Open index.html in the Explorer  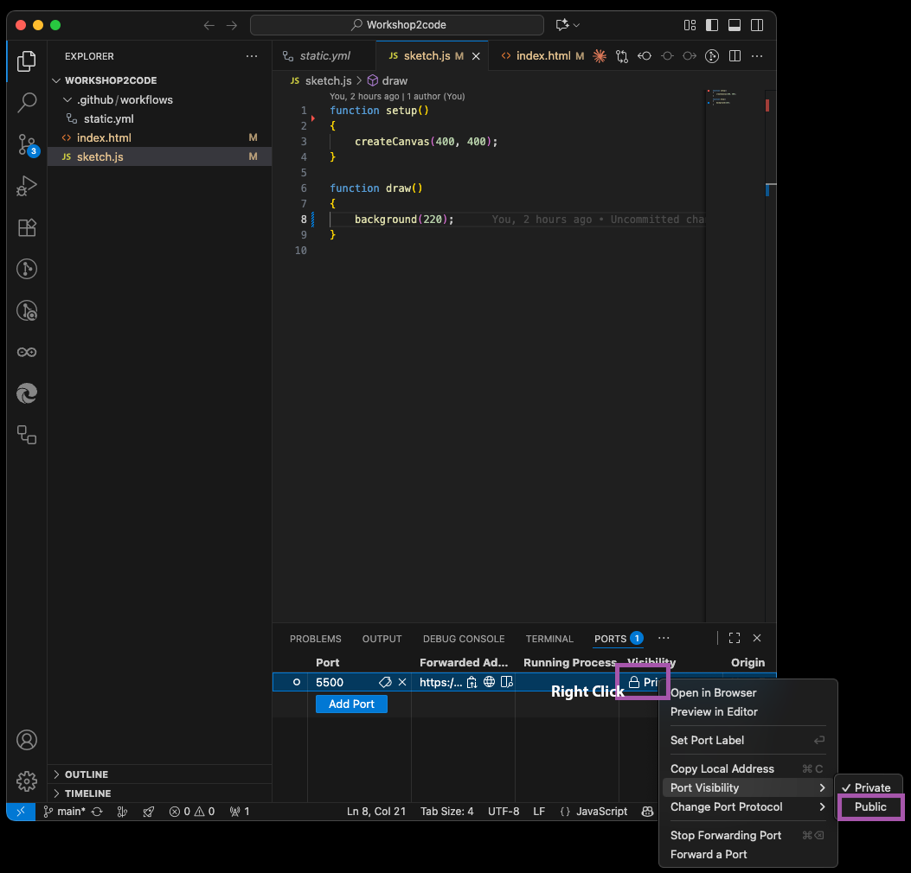[x=160, y=137]
